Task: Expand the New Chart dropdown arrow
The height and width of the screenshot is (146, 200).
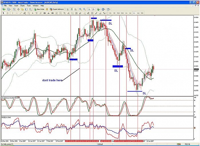Action: pyautogui.click(x=5, y=9)
